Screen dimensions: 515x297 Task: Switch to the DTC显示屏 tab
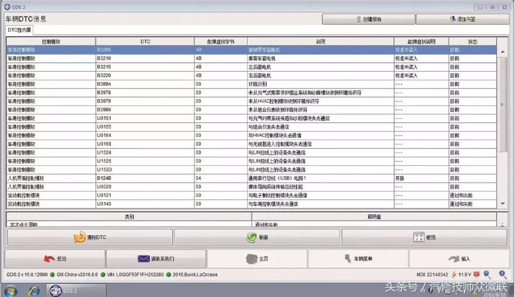click(x=19, y=30)
